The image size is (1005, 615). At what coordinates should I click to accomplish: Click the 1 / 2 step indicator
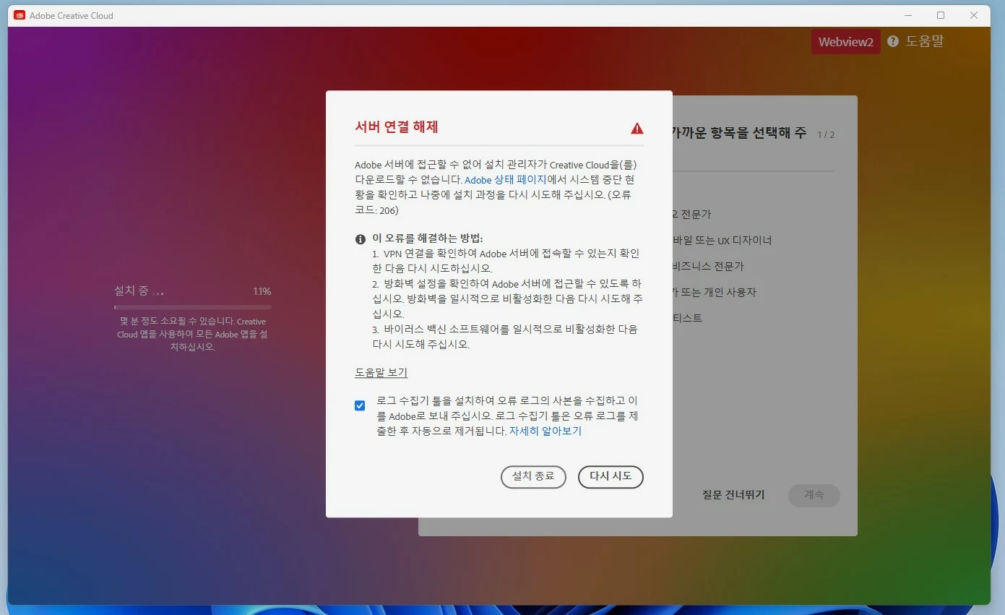[826, 135]
